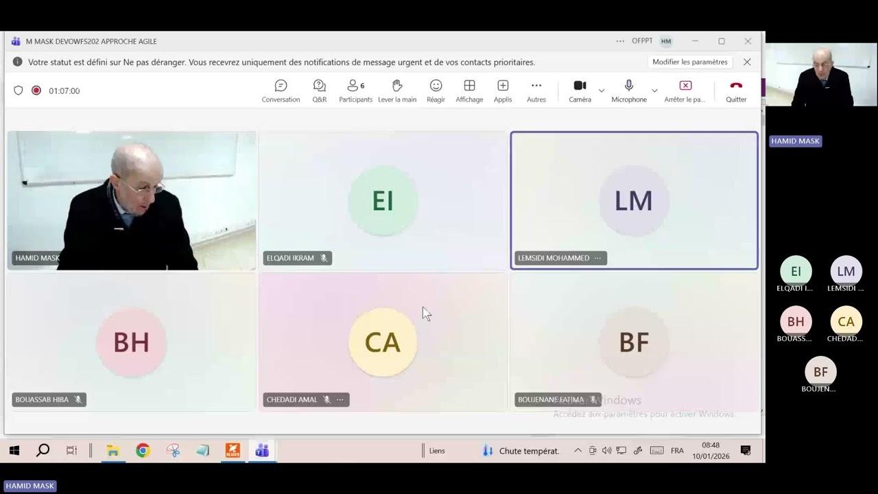Select the BH avatar of BOUASSAB HIBA
878x494 pixels.
coord(131,342)
